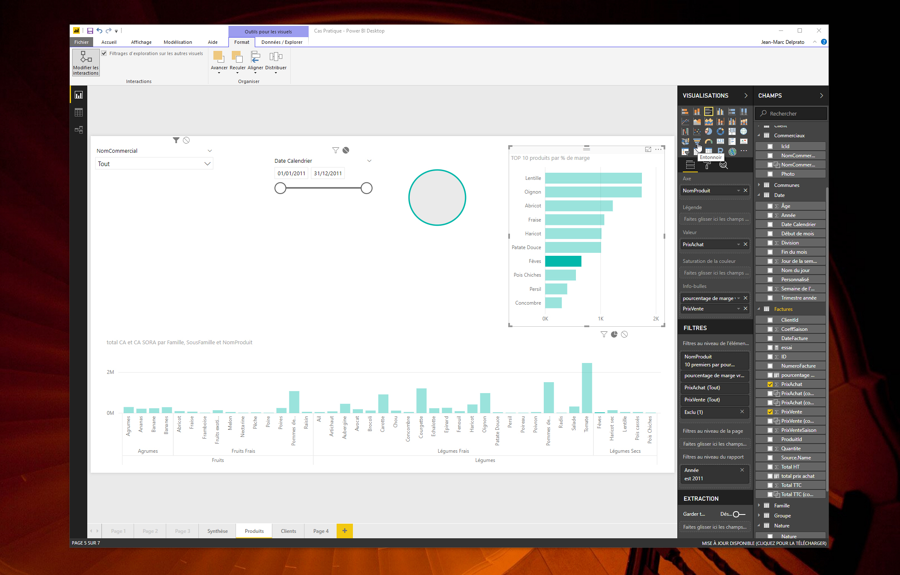Click the Modifier les interactions button

(x=86, y=63)
